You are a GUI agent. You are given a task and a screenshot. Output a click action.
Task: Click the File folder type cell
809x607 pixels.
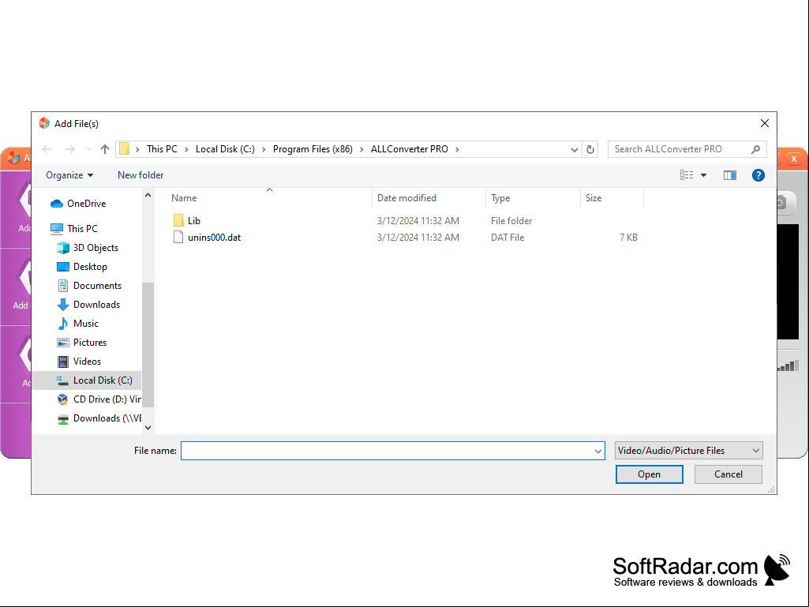click(x=511, y=221)
